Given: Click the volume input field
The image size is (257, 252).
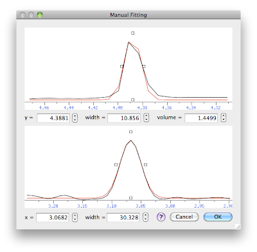Looking at the screenshot, I should pyautogui.click(x=201, y=118).
